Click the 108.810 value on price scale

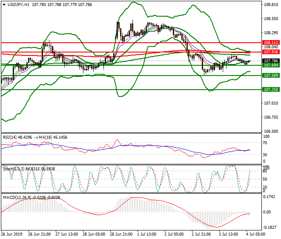click(271, 5)
